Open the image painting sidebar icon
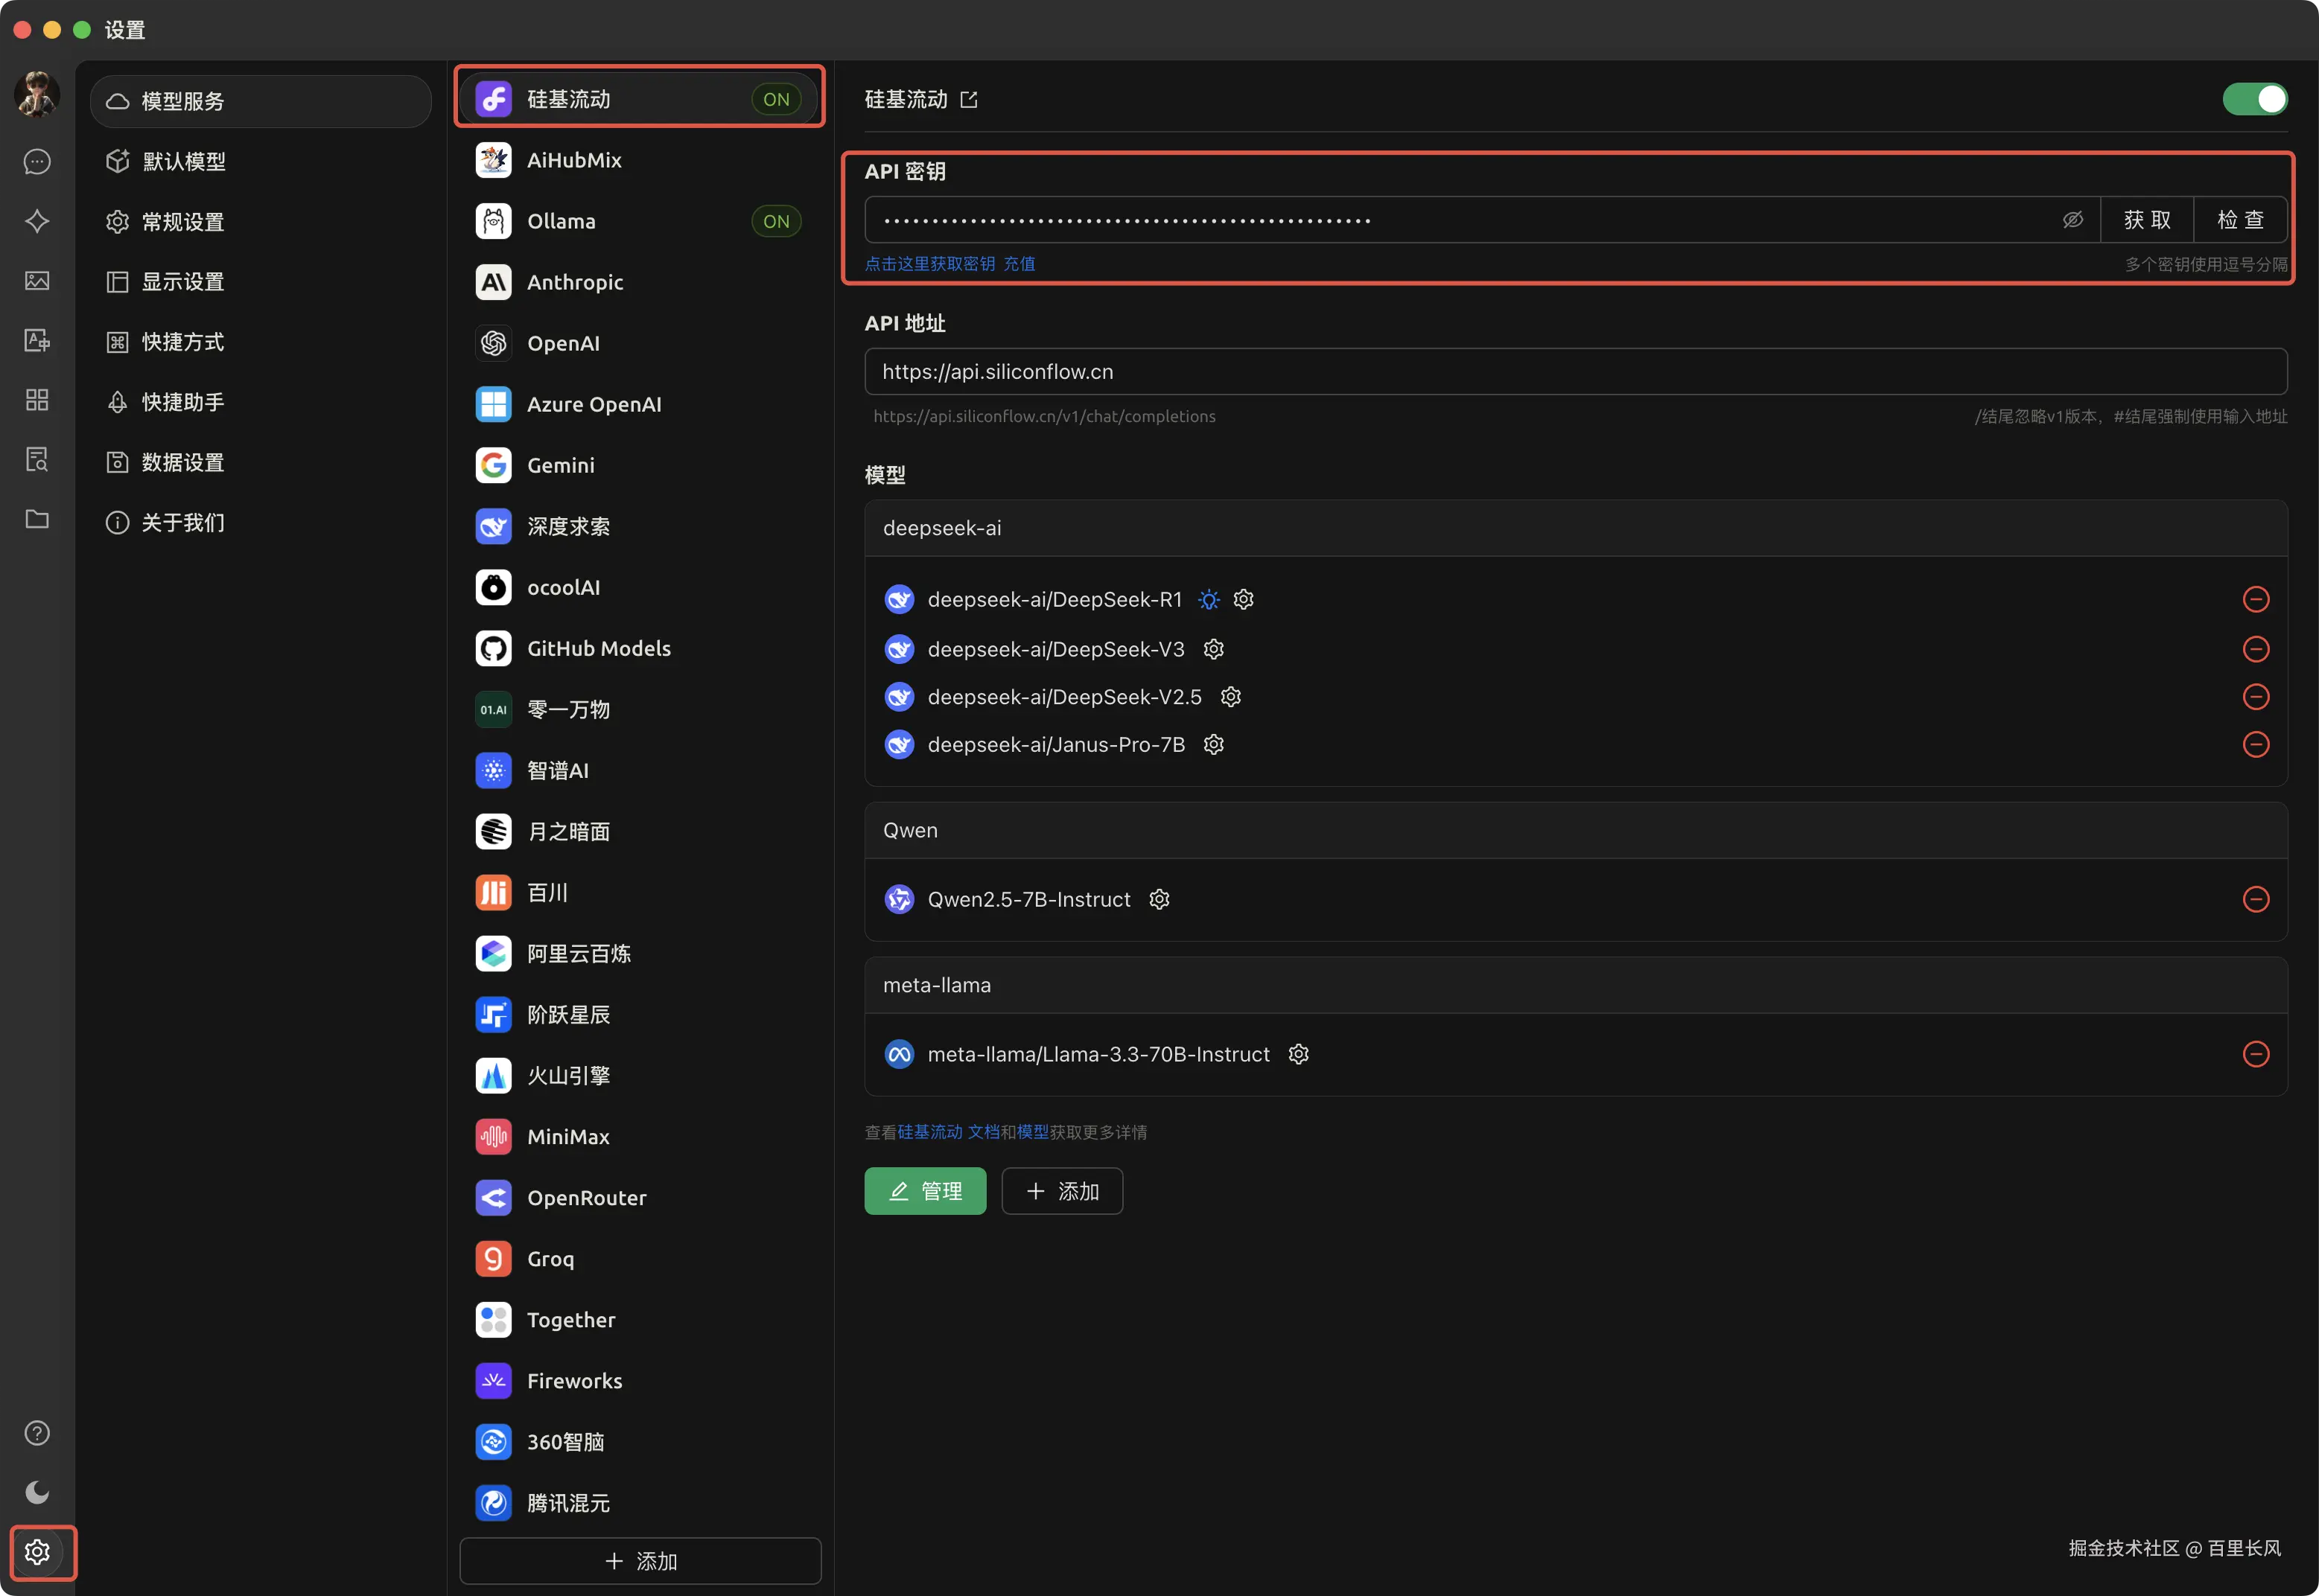 click(37, 281)
